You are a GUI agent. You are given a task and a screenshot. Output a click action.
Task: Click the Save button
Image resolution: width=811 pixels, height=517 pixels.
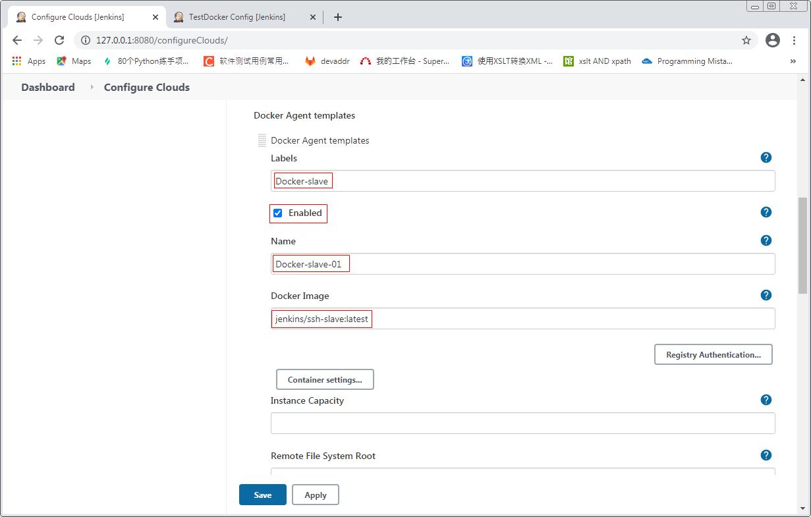tap(263, 495)
